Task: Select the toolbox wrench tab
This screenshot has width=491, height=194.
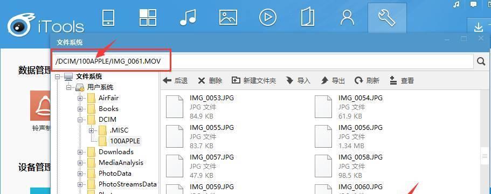Action: pyautogui.click(x=387, y=18)
